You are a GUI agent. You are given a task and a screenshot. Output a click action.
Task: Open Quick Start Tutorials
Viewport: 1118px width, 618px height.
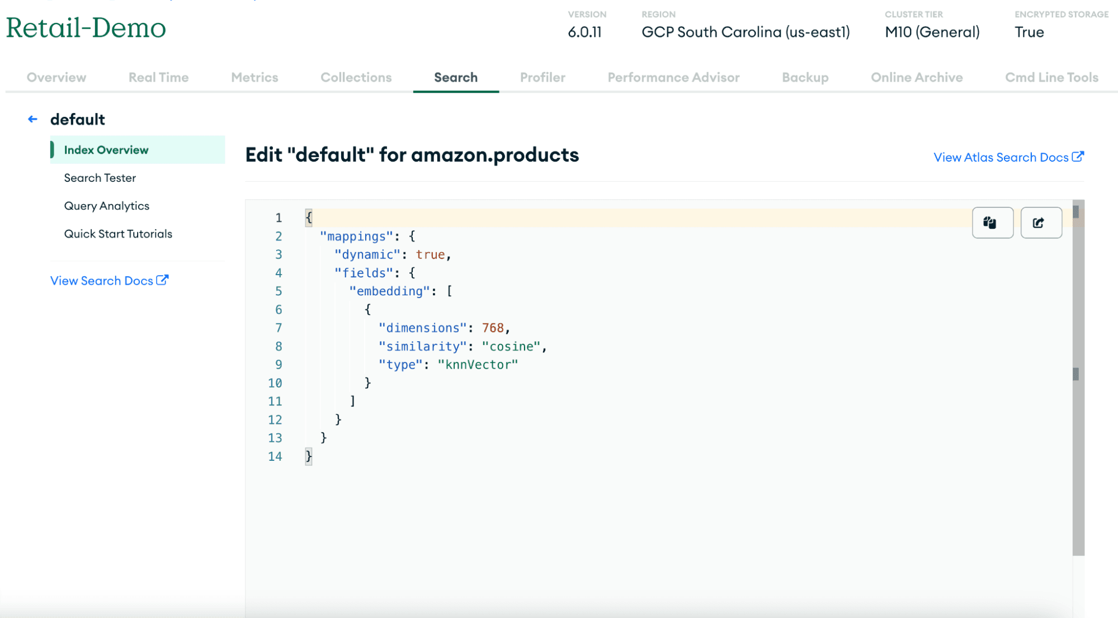click(x=118, y=233)
